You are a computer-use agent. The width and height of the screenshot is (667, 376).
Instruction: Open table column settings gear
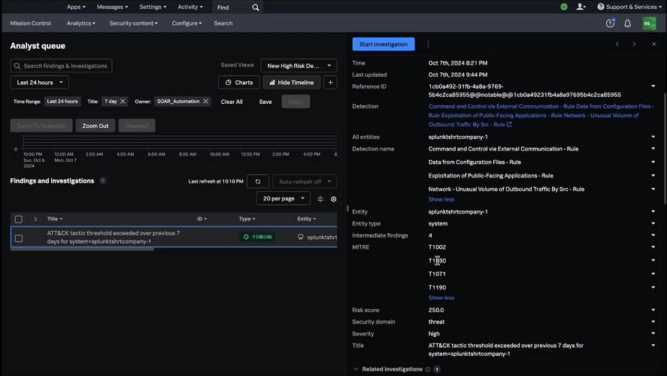334,199
